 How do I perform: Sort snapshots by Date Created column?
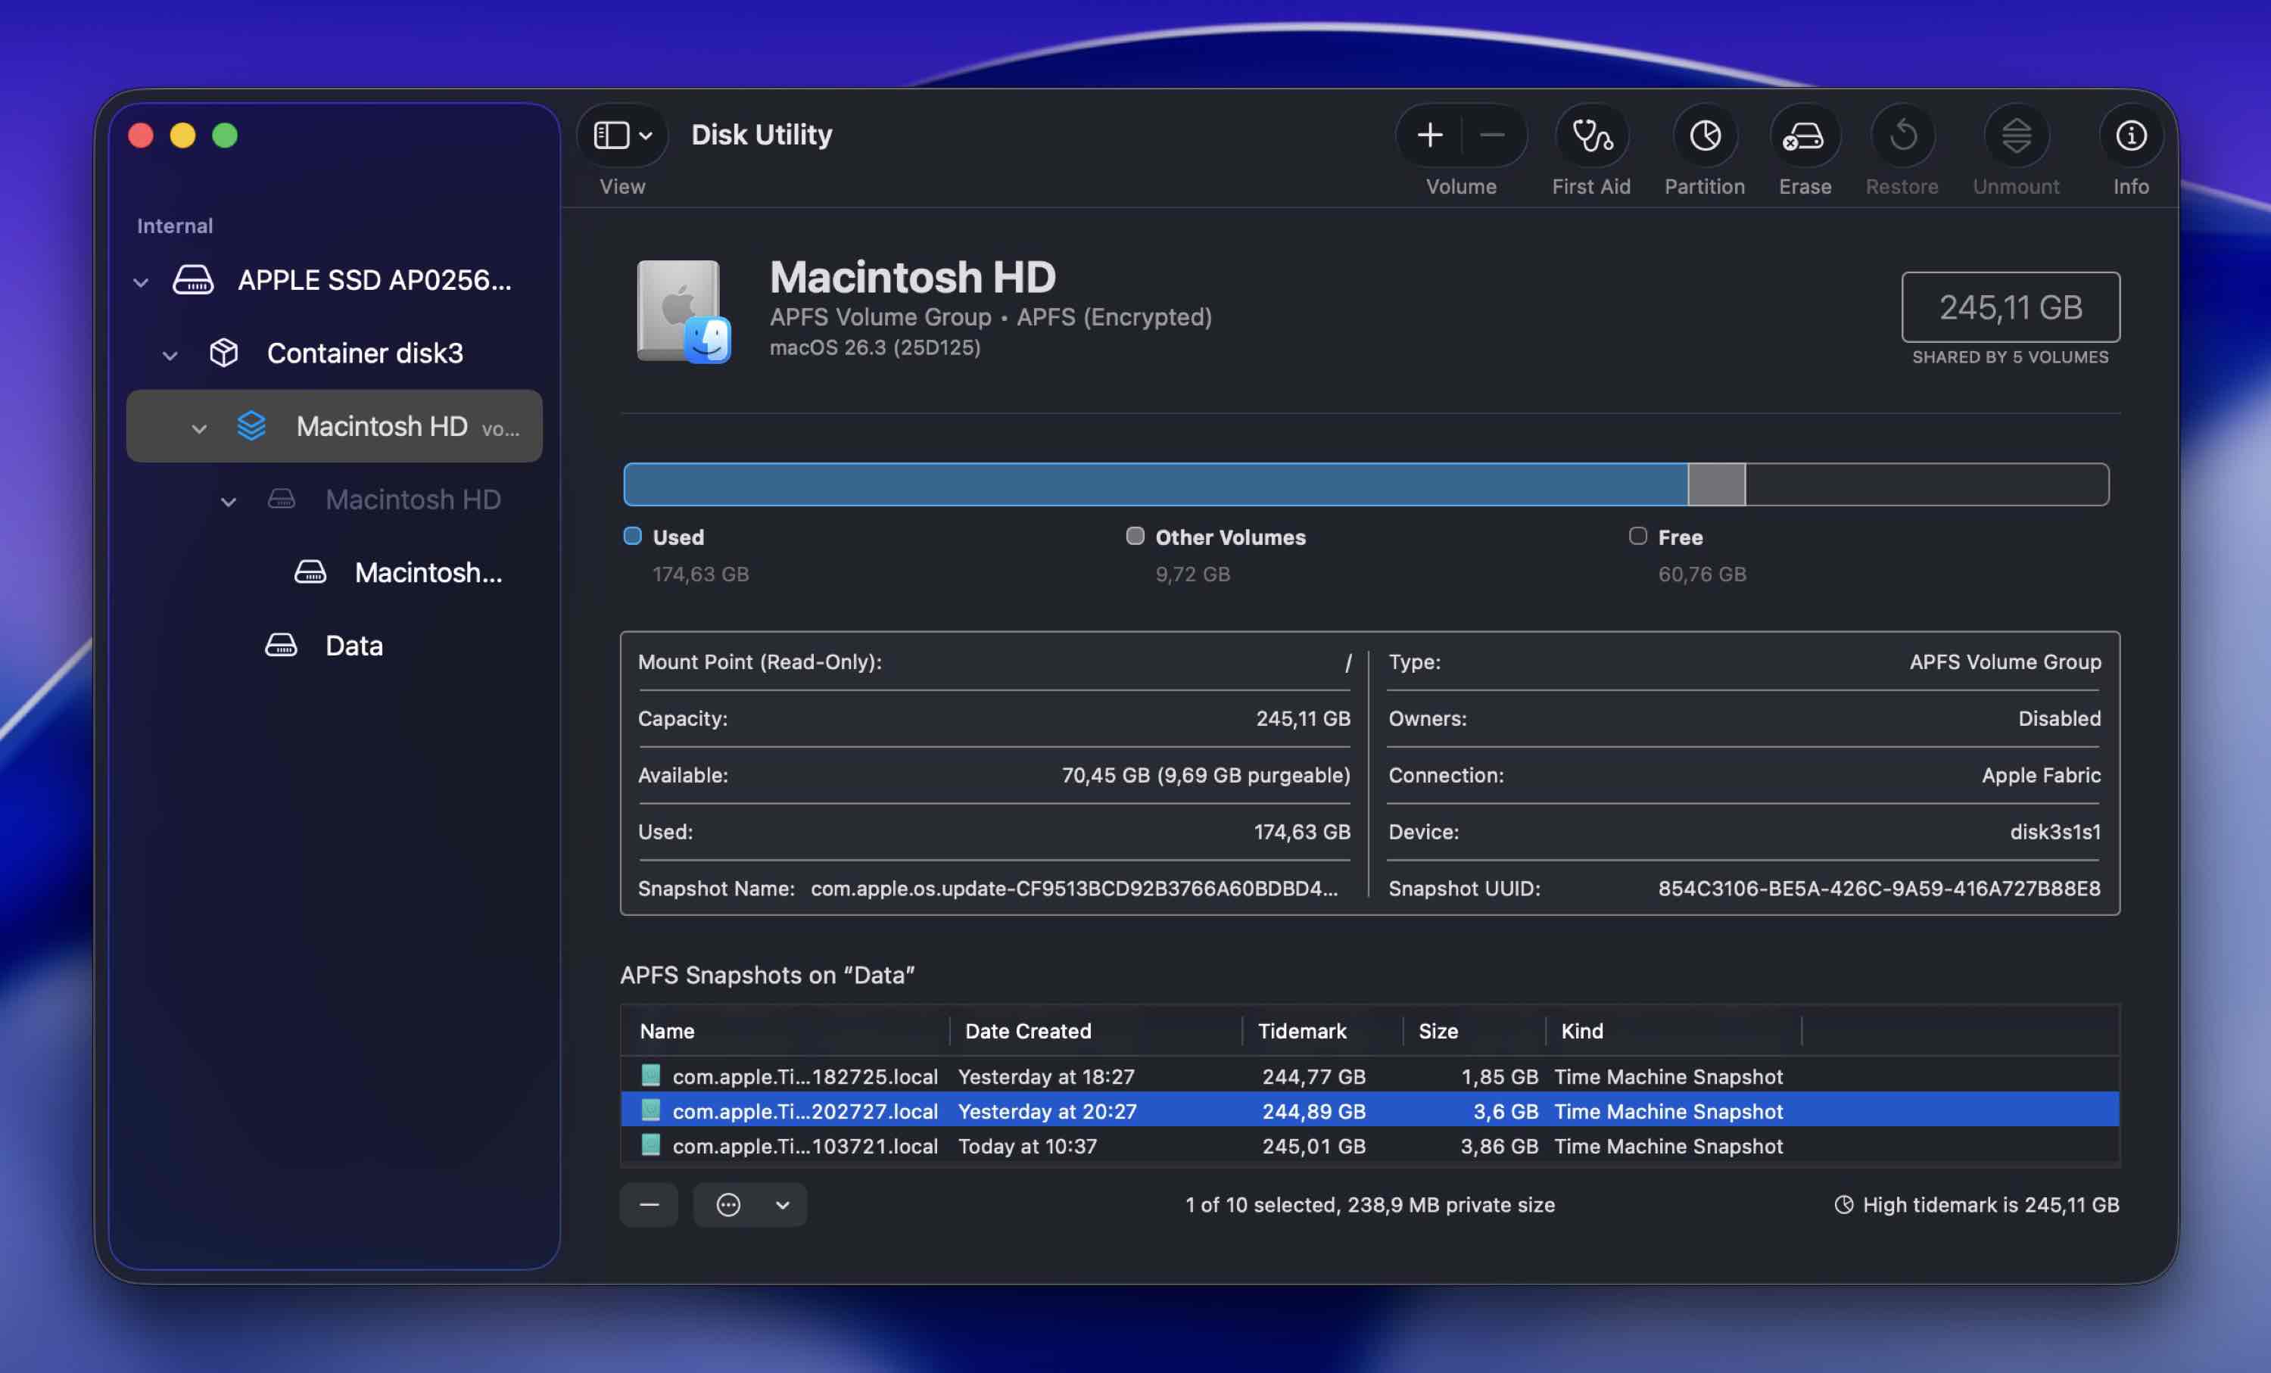click(x=1028, y=1030)
